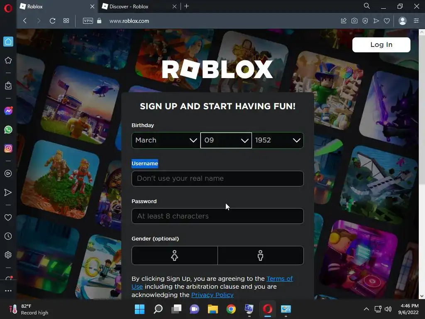The height and width of the screenshot is (319, 425).
Task: Open the birthday day dropdown showing 09
Action: tap(226, 140)
